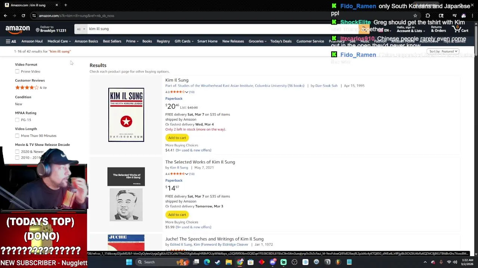Select the New condition filter
This screenshot has width=478, height=268.
coord(18,104)
